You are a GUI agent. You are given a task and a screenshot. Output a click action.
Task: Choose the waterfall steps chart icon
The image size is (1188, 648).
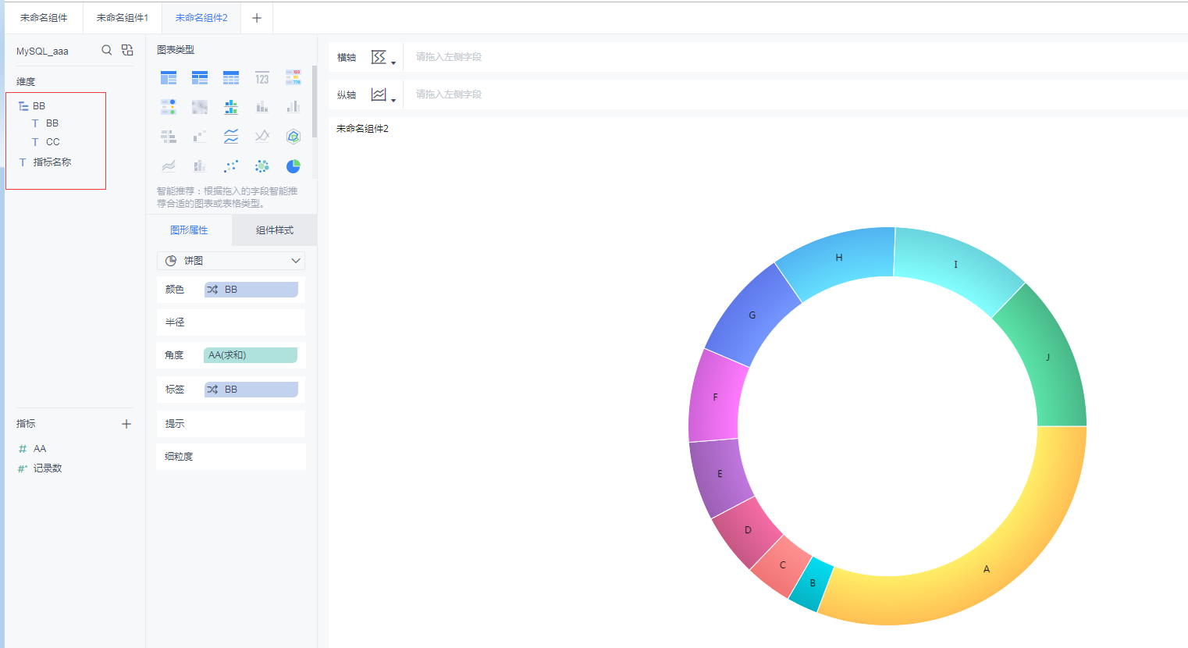coord(200,137)
